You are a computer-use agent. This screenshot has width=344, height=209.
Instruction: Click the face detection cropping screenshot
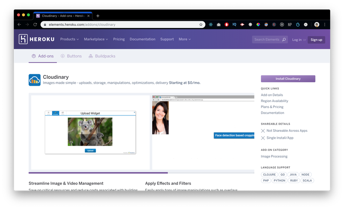pyautogui.click(x=203, y=132)
